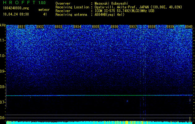Click the 0936 time marker

click(x=114, y=27)
